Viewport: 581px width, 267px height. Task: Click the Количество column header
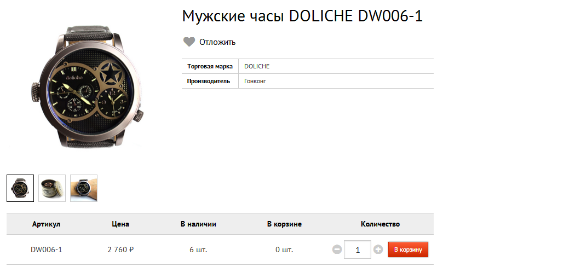(x=380, y=224)
